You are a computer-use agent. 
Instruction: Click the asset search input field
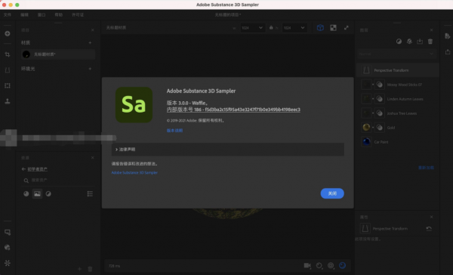click(x=59, y=180)
